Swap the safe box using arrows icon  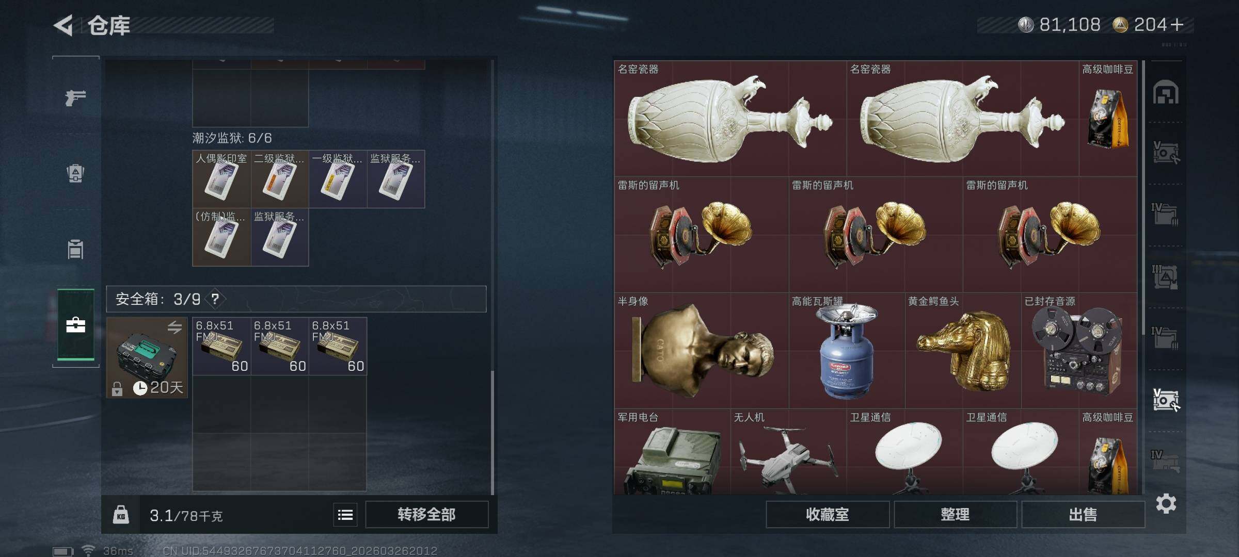pos(174,327)
